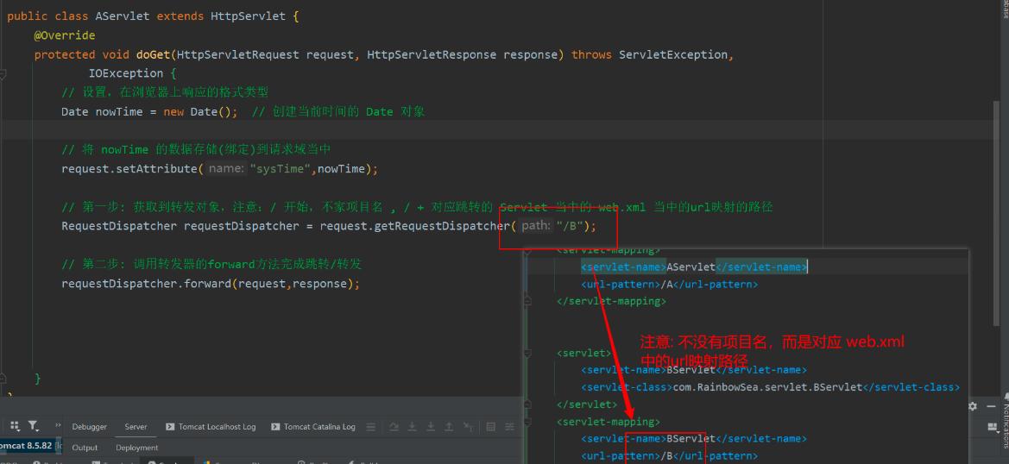Click the Tomcat Localhost Log tab icon

[170, 426]
